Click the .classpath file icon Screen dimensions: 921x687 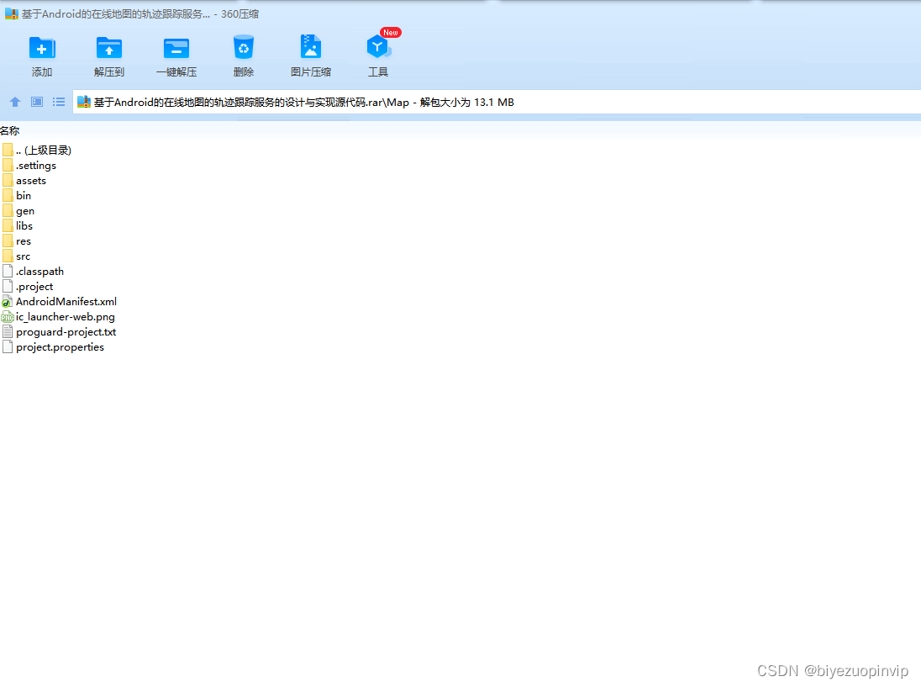8,271
